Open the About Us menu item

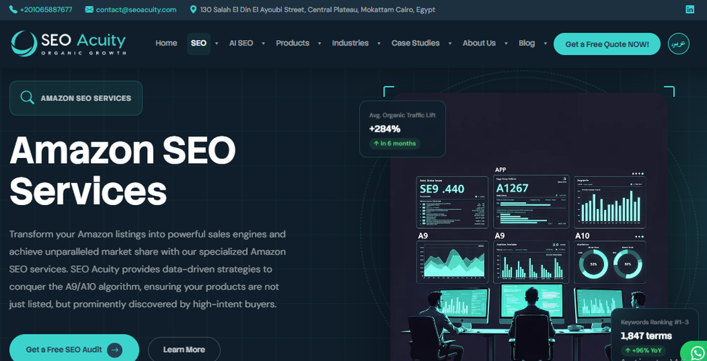click(x=479, y=43)
